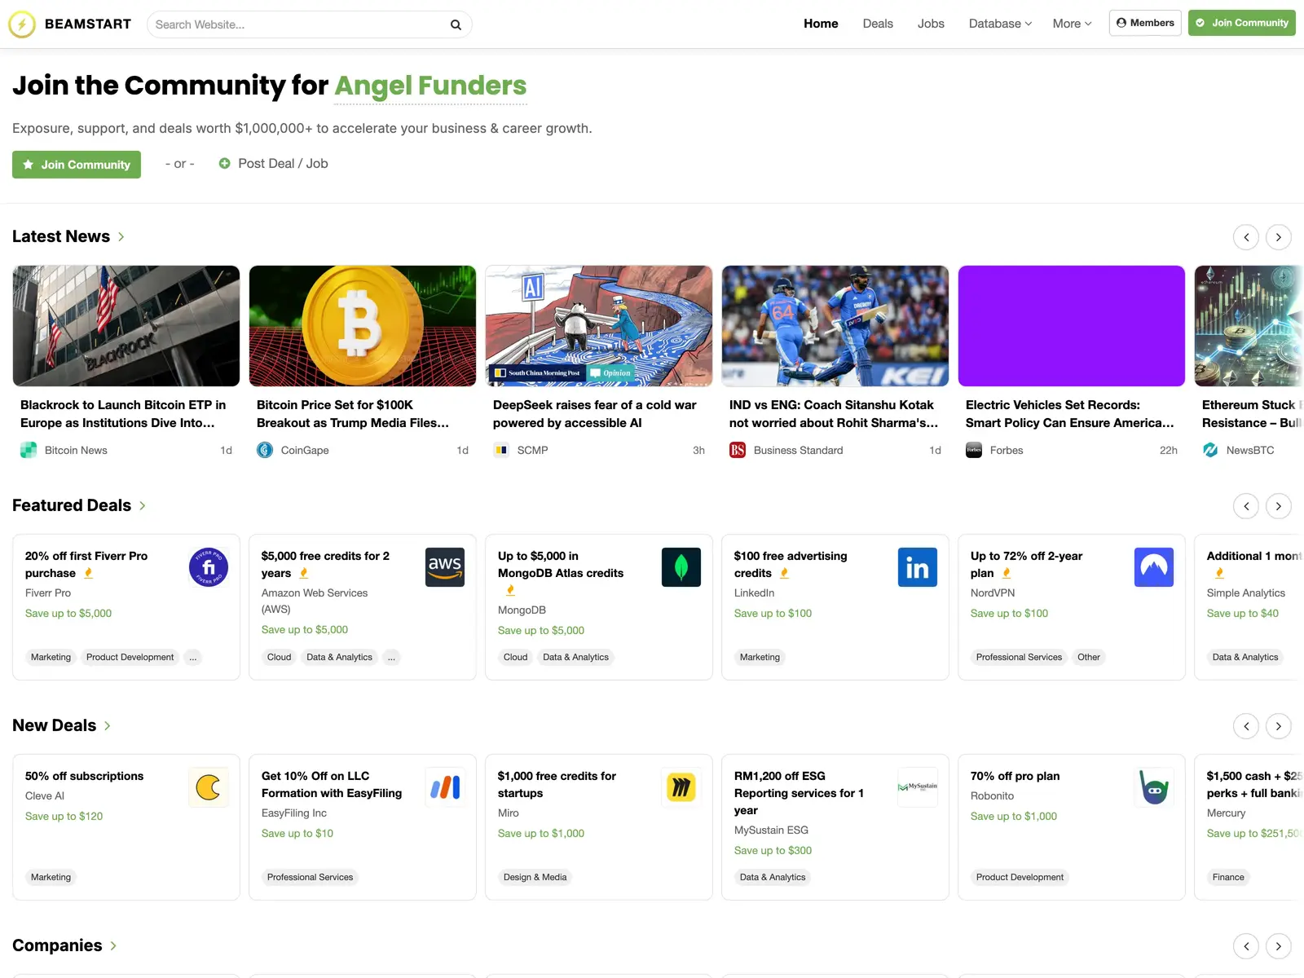Click the green Join Community hero button
The width and height of the screenshot is (1304, 978).
[77, 165]
